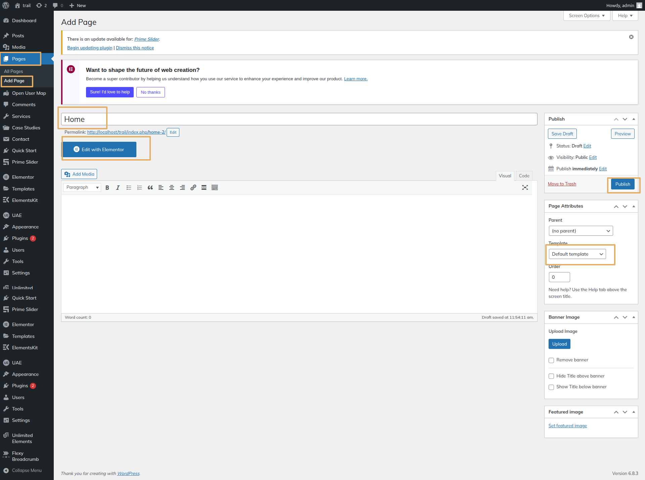Open the Default template dropdown
Viewport: 645px width, 480px height.
coord(577,254)
